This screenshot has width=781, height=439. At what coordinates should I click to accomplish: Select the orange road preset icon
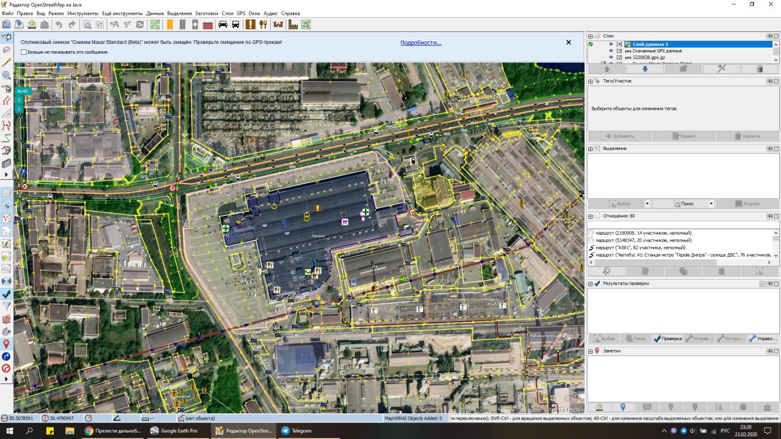coord(169,24)
